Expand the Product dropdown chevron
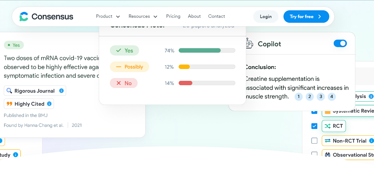Screen dimensions: 374x171 (x=118, y=17)
